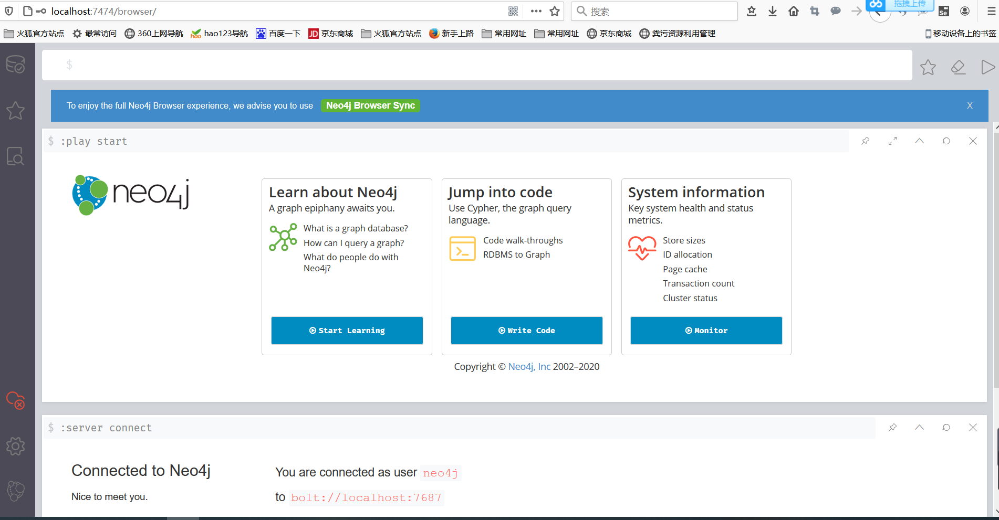Screen dimensions: 999x520
Task: Click the bolt://localhost:7687 address text
Action: pos(366,497)
